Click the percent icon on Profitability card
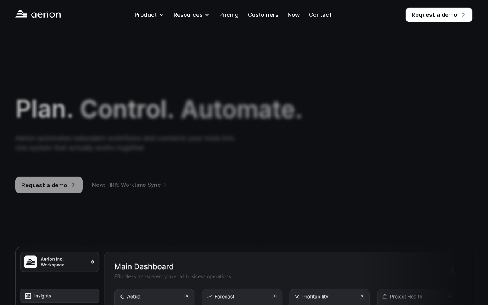 [297, 297]
